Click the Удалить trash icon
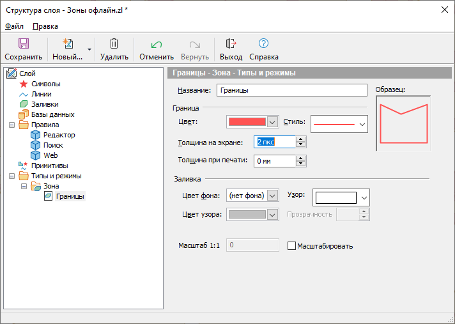455x324 pixels. pos(114,44)
